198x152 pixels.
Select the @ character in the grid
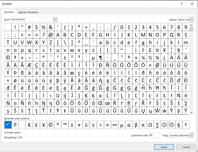tap(51, 35)
